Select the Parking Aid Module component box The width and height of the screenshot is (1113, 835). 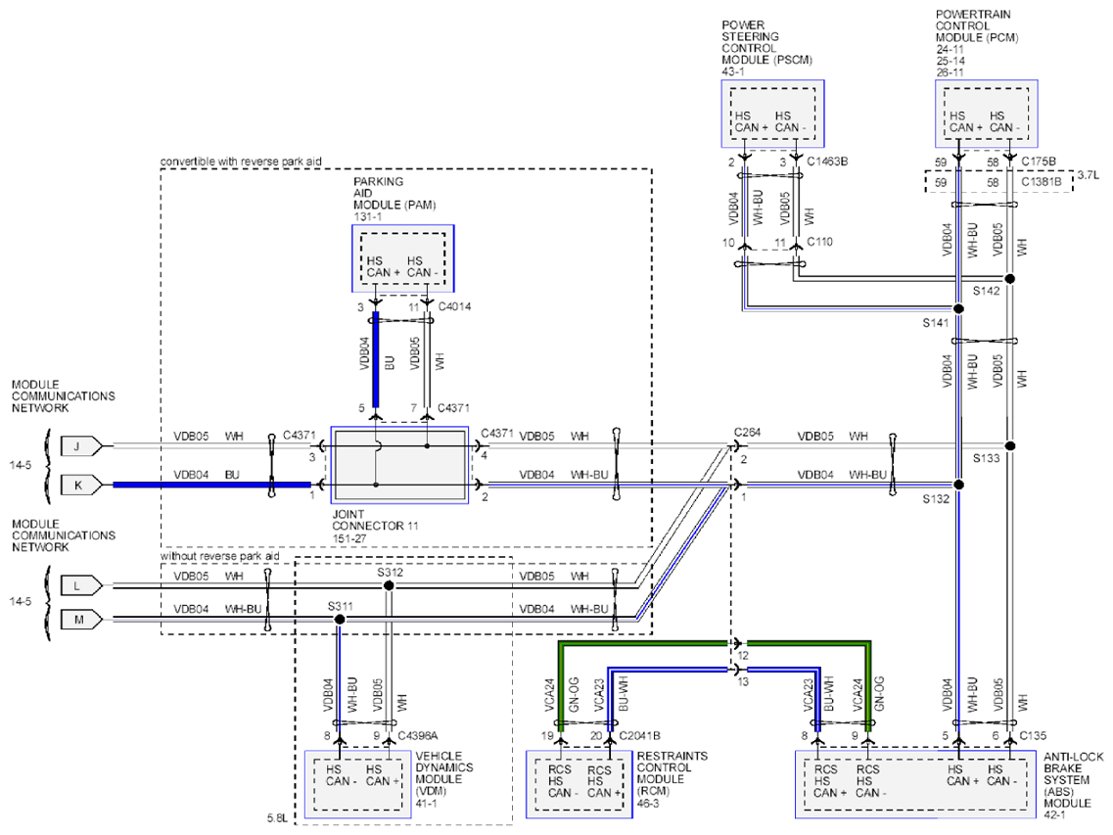coord(403,259)
